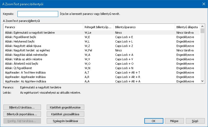The width and height of the screenshot is (208, 127).
Task: Click Kijelöltek visszaállítása button
Action: point(66,114)
